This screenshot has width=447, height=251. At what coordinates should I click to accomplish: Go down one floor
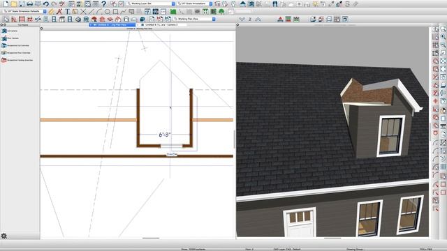click(x=242, y=20)
